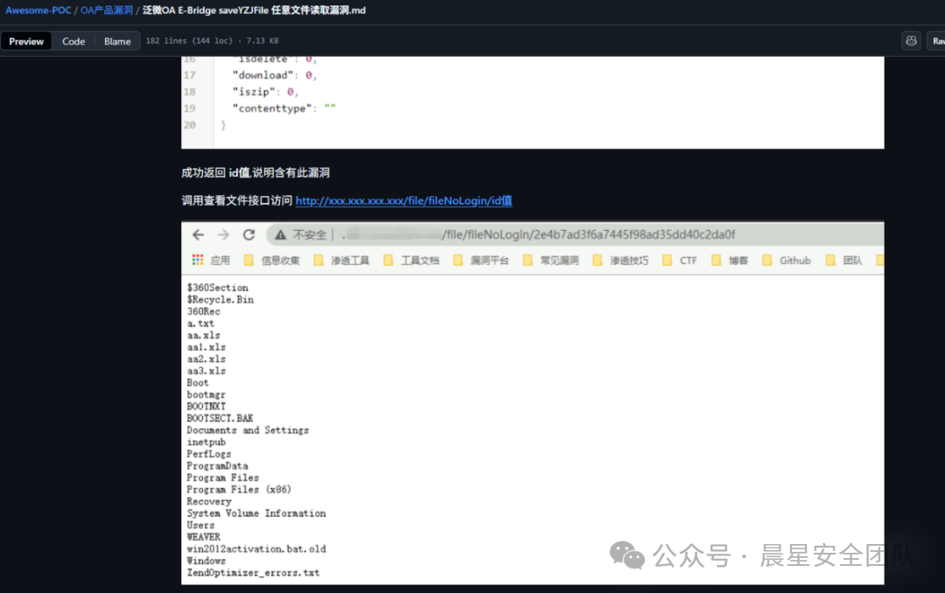This screenshot has width=945, height=593.
Task: Switch to the Code tab
Action: point(73,41)
